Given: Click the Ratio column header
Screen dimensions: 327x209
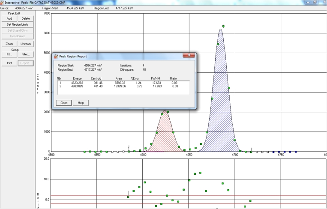Looking at the screenshot, I should (173, 78).
